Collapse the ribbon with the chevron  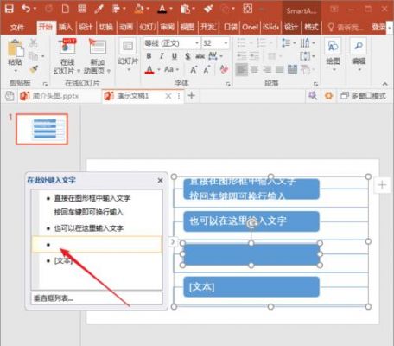click(384, 84)
